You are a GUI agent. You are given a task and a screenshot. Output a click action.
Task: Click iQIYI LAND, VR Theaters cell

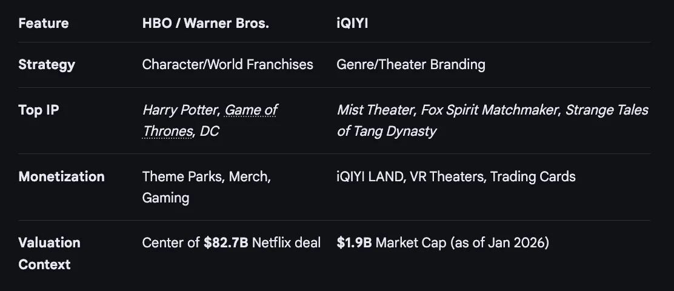[x=456, y=176]
